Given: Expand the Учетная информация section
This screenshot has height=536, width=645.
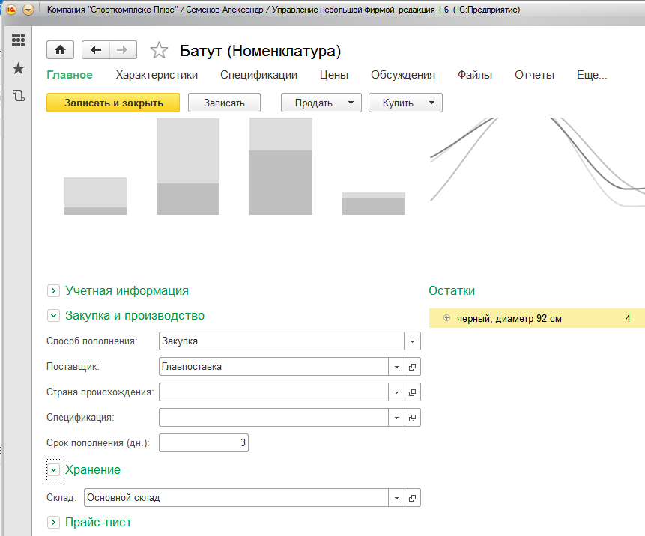Looking at the screenshot, I should click(x=53, y=290).
